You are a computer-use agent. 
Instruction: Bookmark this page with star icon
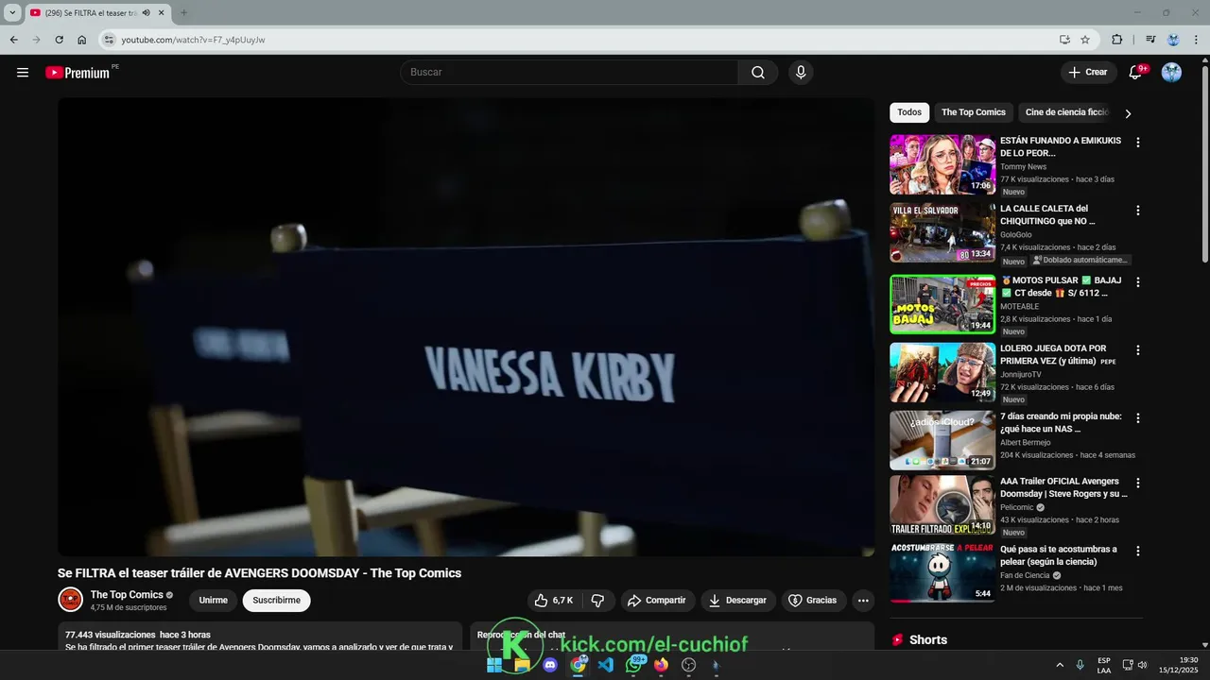click(x=1085, y=40)
